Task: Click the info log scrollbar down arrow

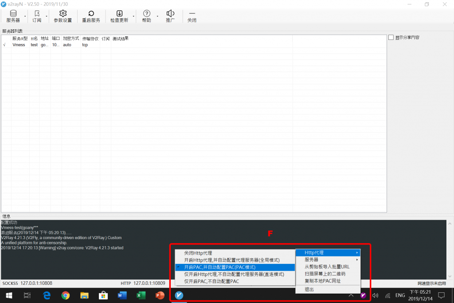Action: coord(450,276)
